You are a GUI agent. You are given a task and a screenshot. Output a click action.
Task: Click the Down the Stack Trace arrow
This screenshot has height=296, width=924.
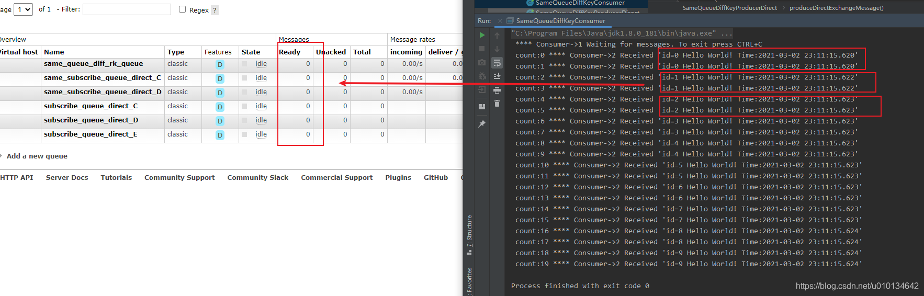497,49
